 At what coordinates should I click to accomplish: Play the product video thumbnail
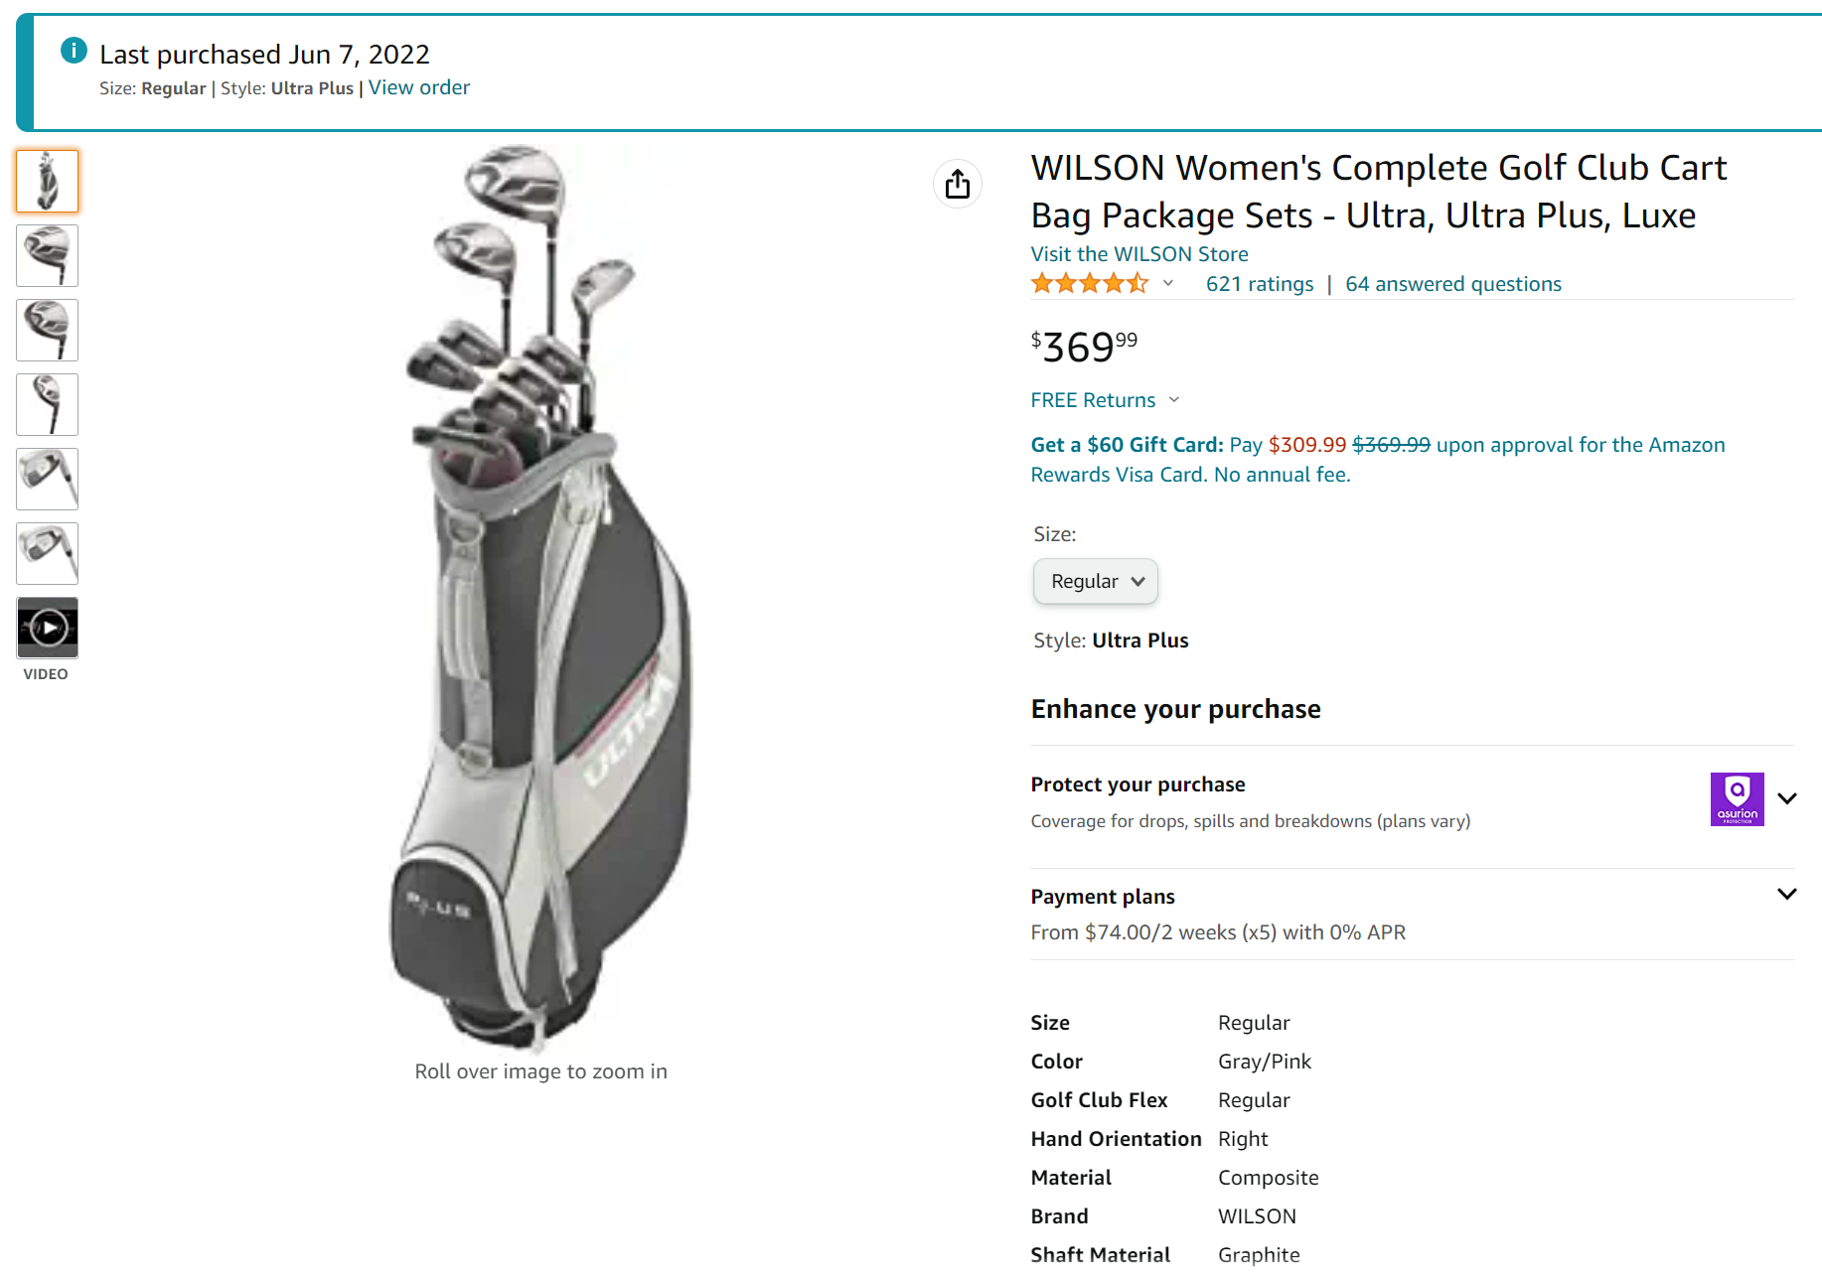[48, 628]
